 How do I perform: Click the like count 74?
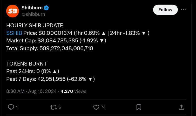tap(103, 107)
